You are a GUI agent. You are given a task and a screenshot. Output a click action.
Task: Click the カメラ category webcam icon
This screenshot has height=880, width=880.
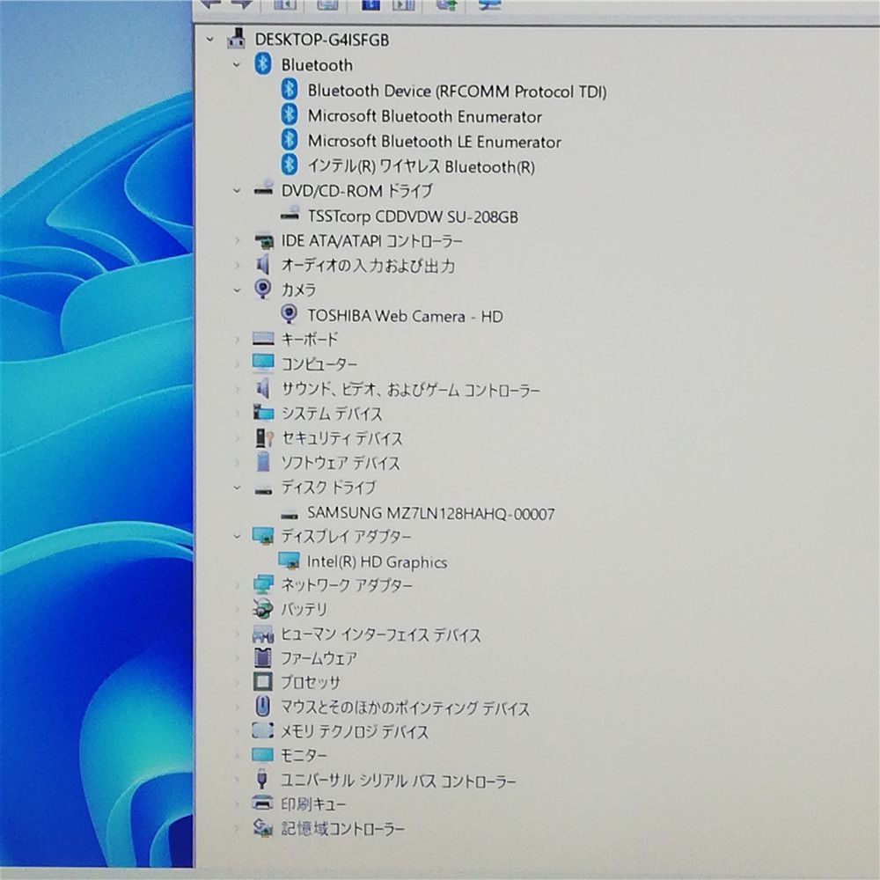(x=262, y=289)
